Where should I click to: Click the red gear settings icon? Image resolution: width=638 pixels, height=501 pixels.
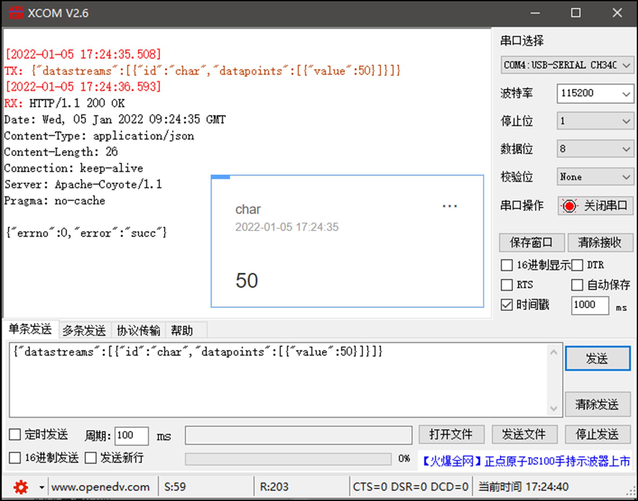(21, 487)
